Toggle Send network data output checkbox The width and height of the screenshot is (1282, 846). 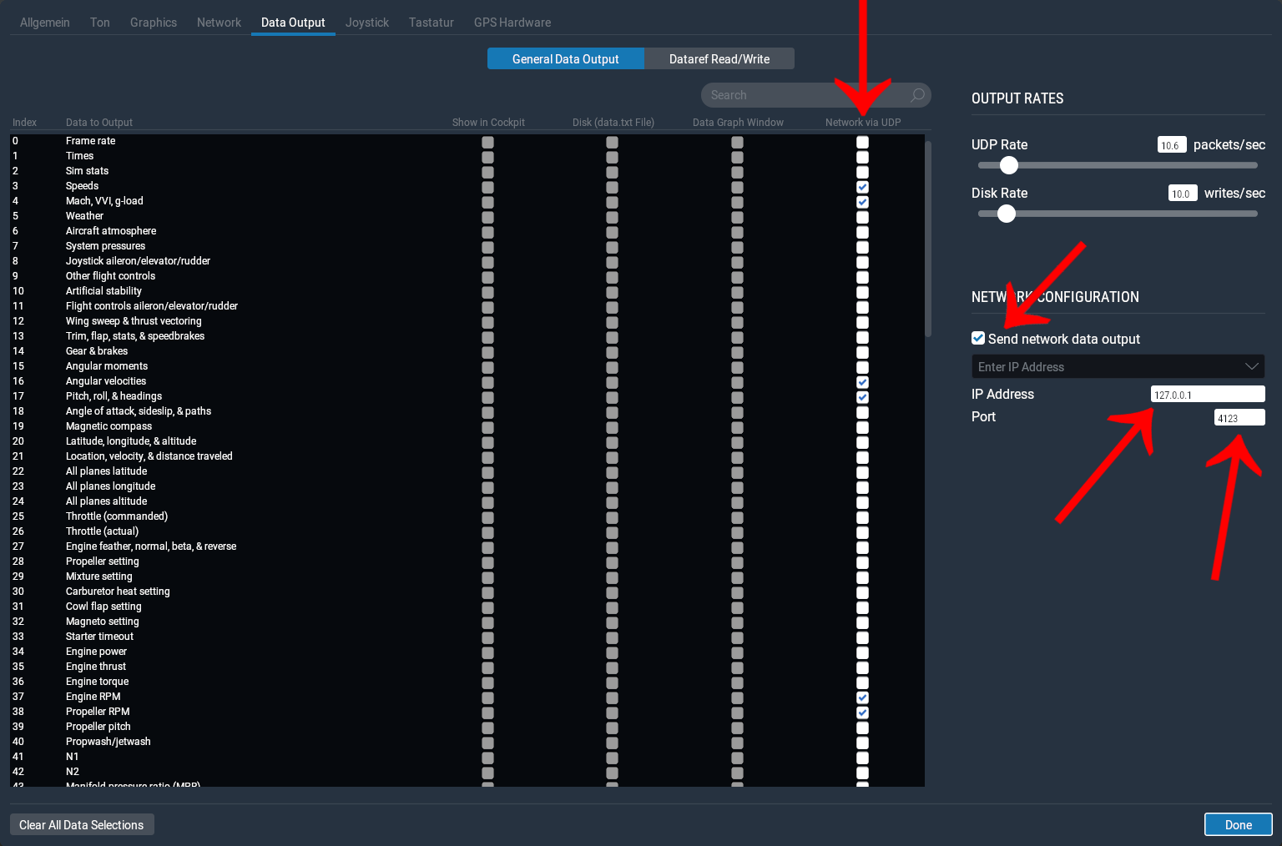978,338
